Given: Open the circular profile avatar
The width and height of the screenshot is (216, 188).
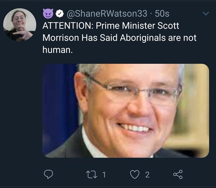Looking at the screenshot, I should [20, 25].
